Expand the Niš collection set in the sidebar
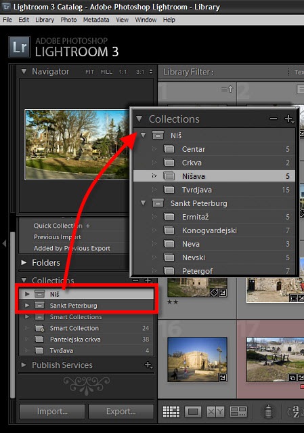This screenshot has width=304, height=433. point(27,294)
